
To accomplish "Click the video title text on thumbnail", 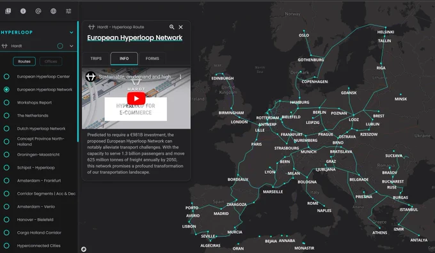I will [x=136, y=77].
